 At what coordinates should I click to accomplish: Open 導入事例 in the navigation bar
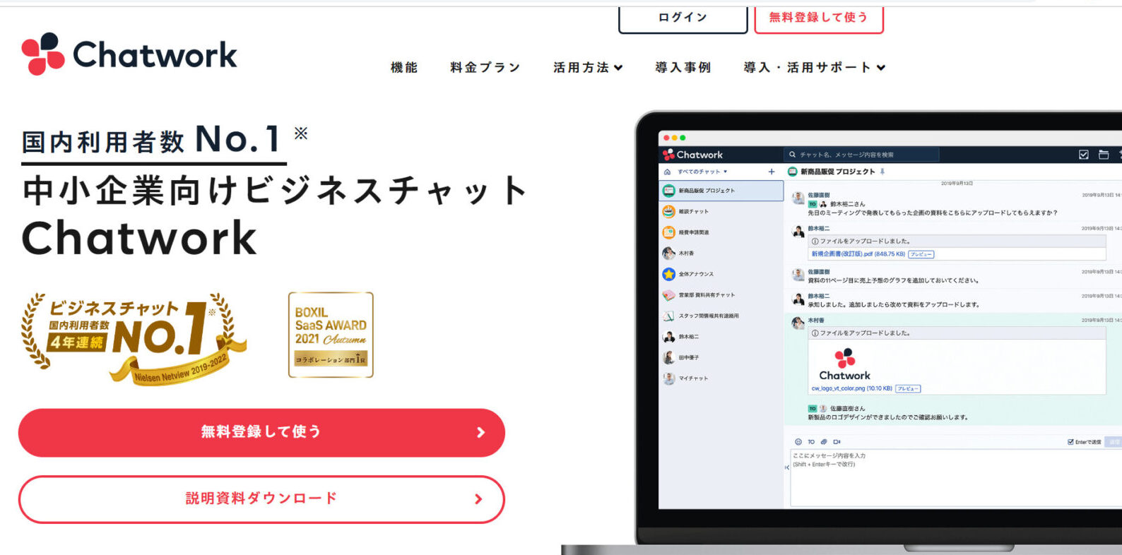tap(683, 68)
